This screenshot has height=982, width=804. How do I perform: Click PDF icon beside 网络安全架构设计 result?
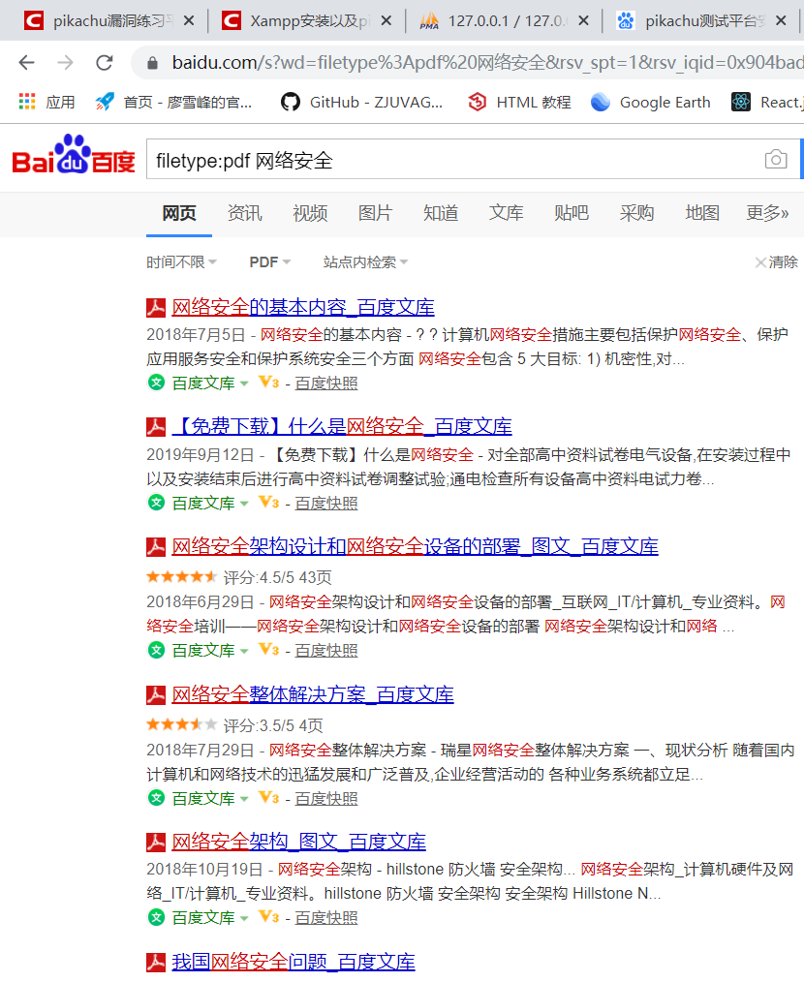tap(156, 547)
